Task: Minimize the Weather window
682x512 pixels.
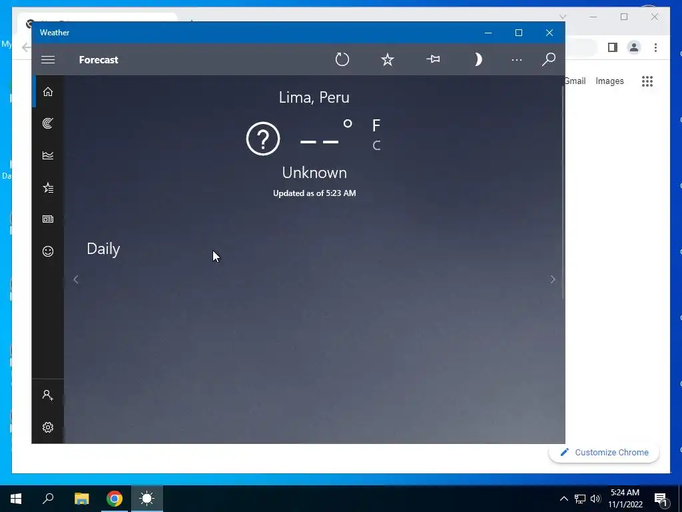Action: pyautogui.click(x=488, y=33)
